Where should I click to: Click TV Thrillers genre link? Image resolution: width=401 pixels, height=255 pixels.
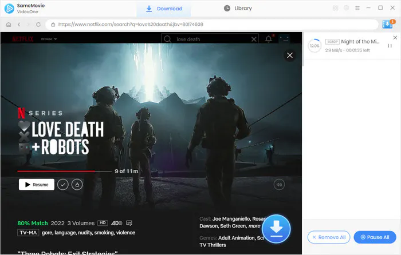213,245
